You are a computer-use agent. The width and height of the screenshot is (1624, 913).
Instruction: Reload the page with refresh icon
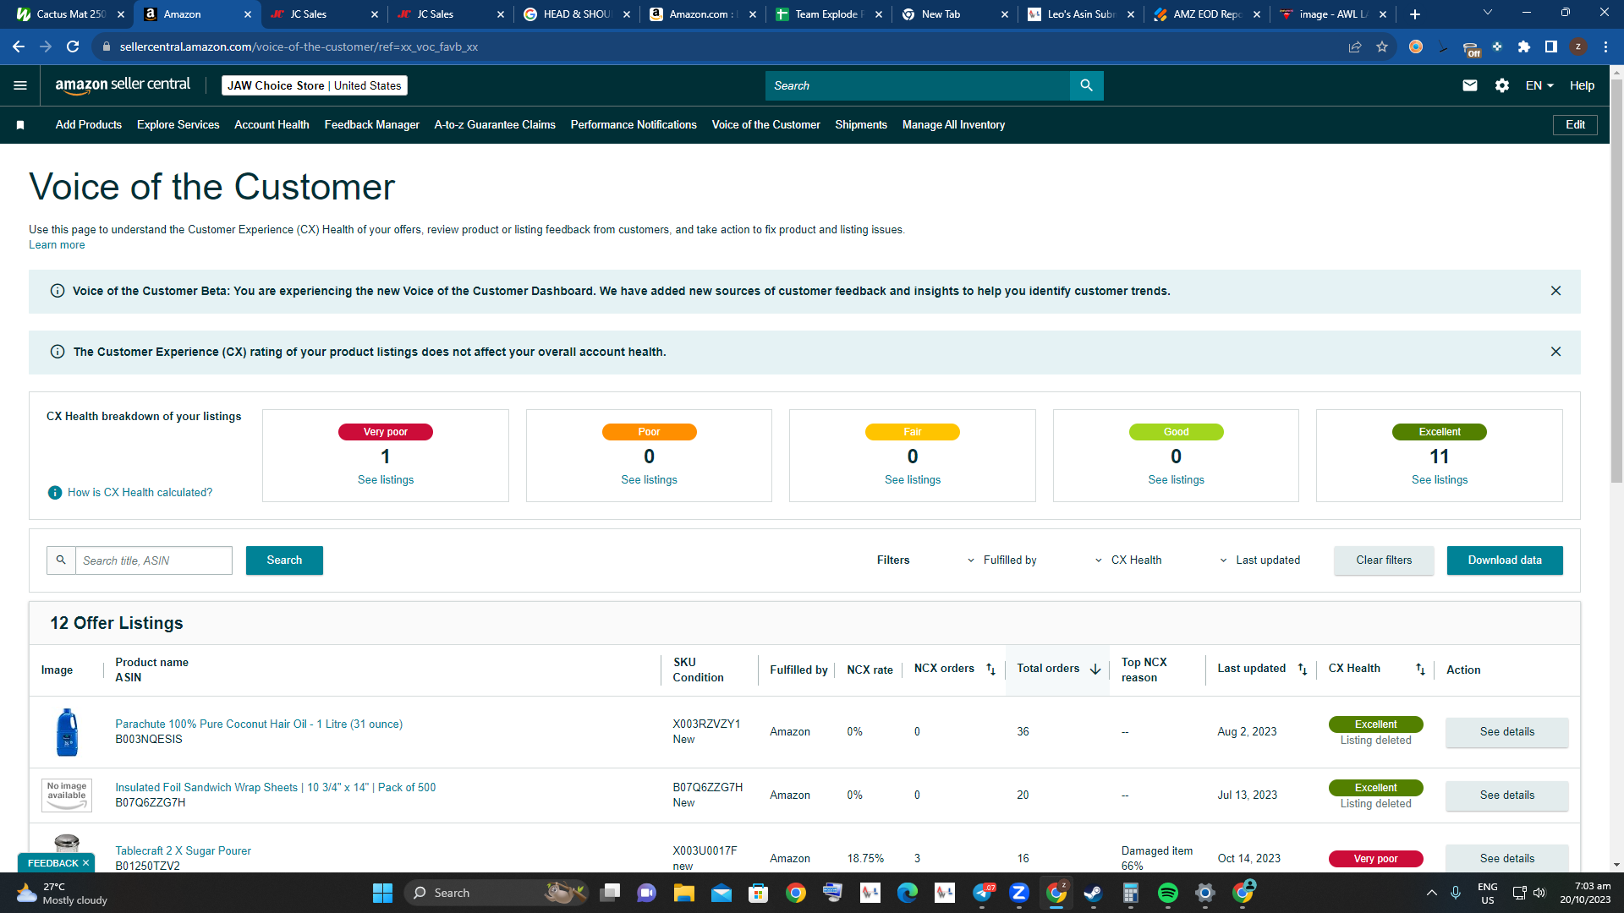pyautogui.click(x=73, y=46)
